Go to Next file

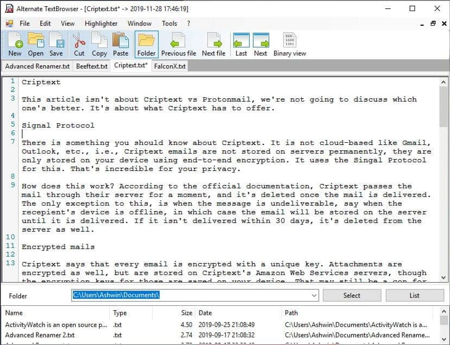(x=214, y=44)
